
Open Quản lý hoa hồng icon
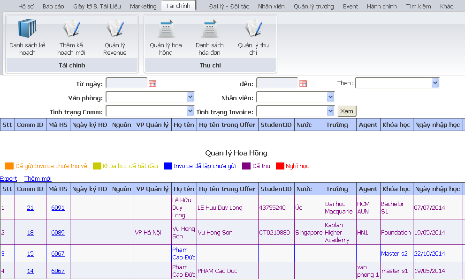pyautogui.click(x=166, y=29)
